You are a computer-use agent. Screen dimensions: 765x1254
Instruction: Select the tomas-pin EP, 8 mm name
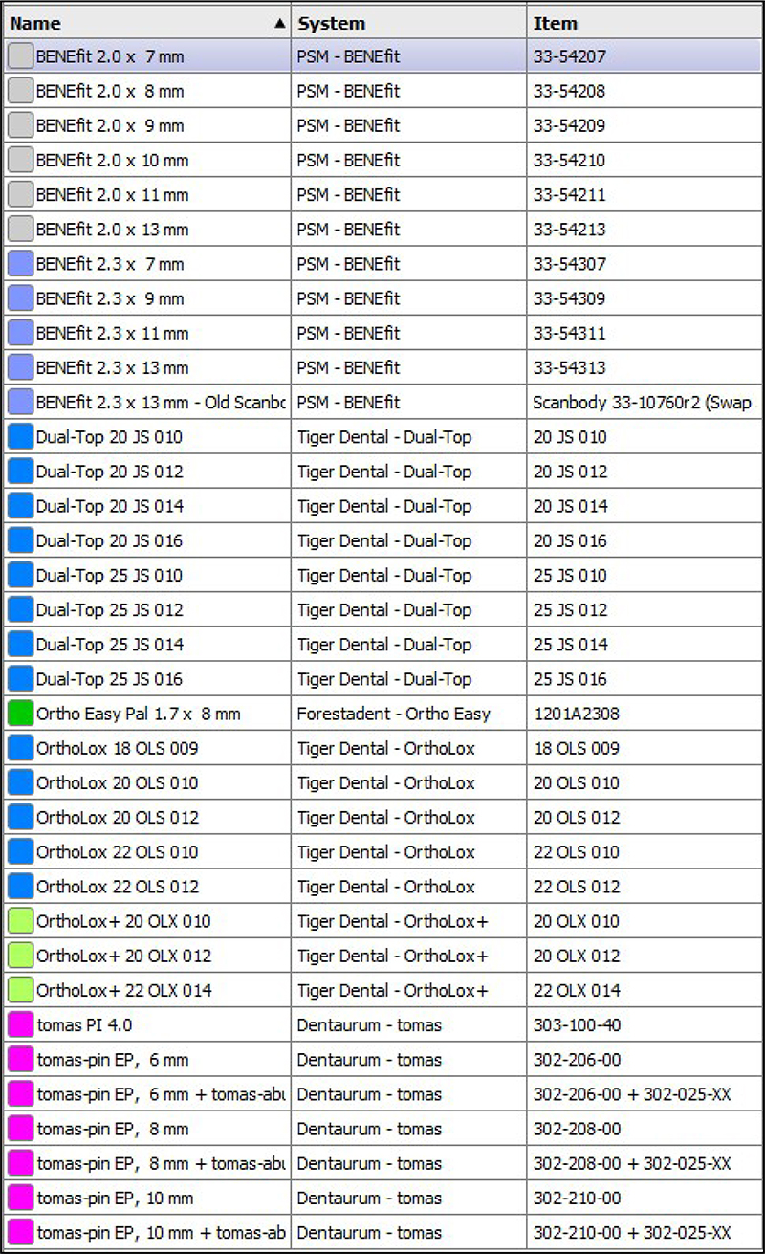pos(113,1129)
